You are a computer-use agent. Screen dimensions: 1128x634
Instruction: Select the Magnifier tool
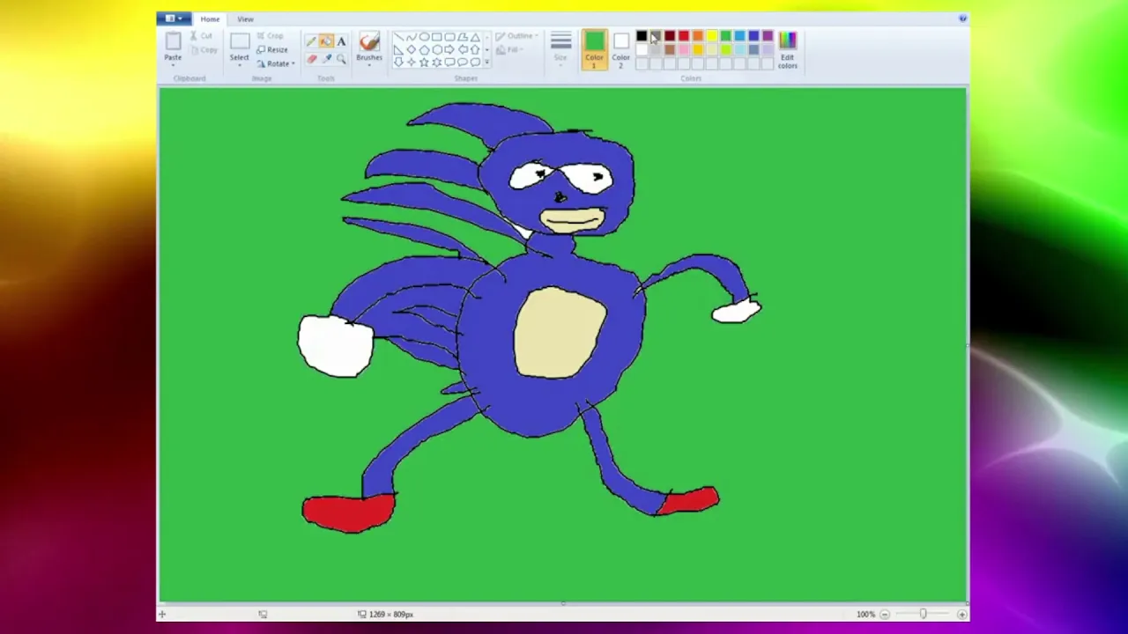pyautogui.click(x=341, y=59)
